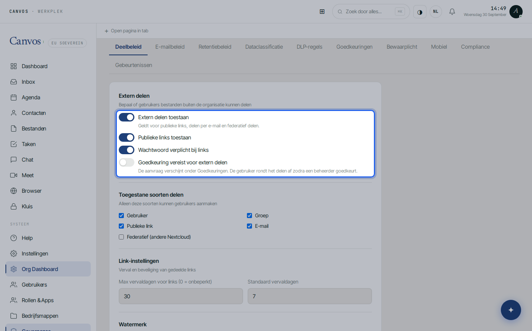Click the Gebruikers people icon
This screenshot has height=331, width=532.
coord(14,285)
